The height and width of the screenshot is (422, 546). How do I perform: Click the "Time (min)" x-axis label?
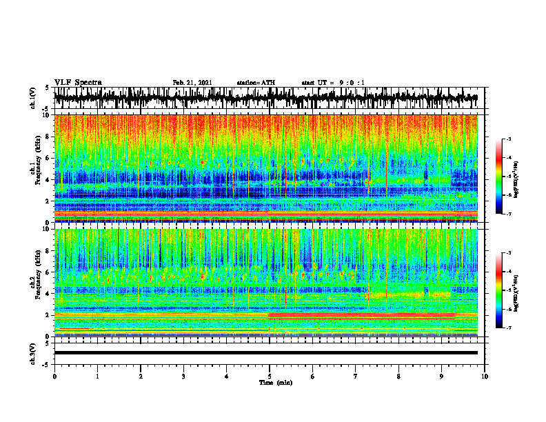point(276,383)
